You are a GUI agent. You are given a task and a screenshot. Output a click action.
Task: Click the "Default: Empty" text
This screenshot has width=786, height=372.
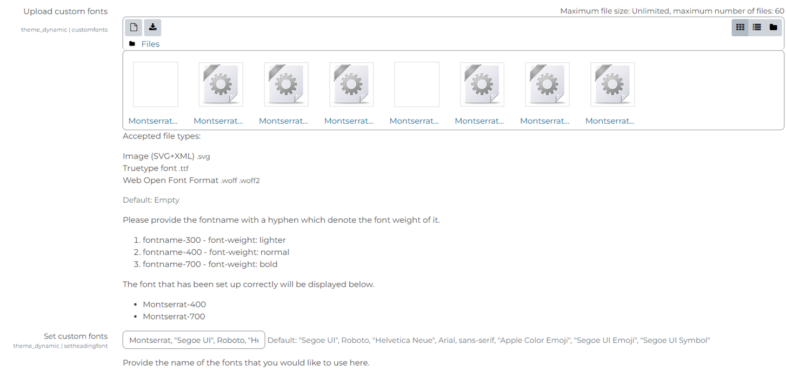pyautogui.click(x=151, y=200)
